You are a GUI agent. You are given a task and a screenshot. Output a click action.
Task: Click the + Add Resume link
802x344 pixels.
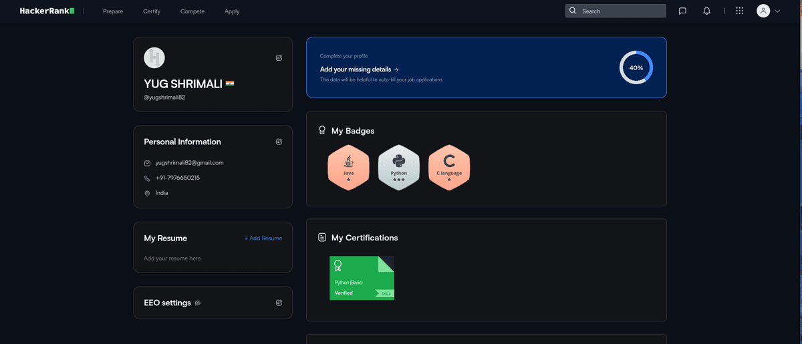263,238
